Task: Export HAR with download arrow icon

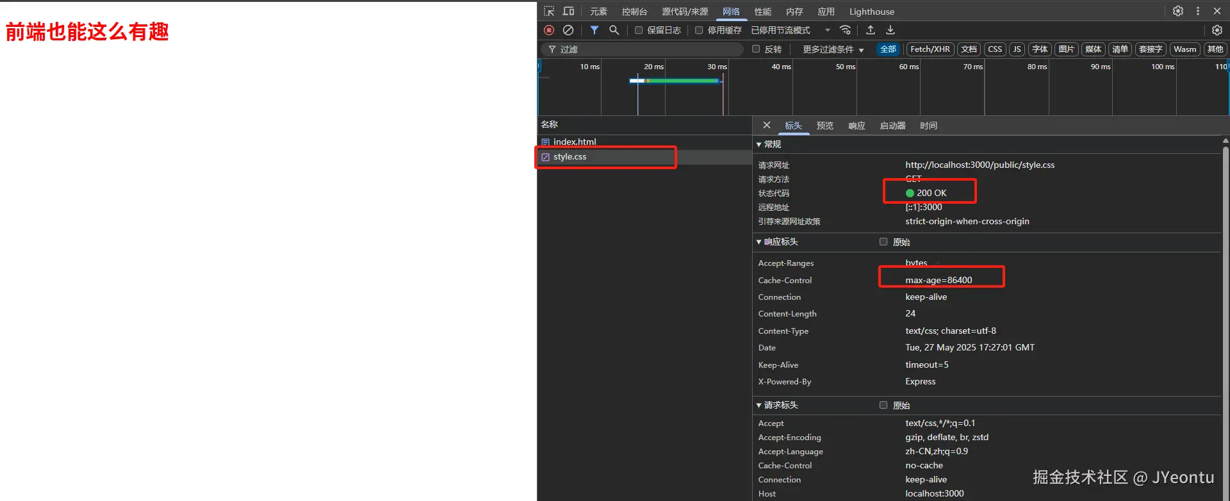Action: [890, 30]
